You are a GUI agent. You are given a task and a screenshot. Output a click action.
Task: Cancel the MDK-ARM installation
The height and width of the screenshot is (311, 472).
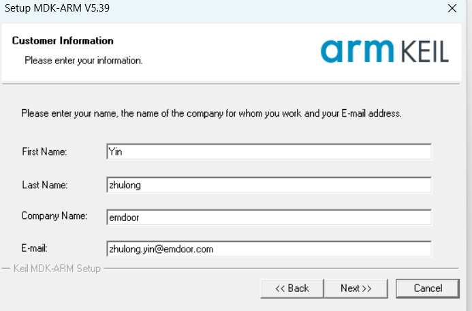tap(428, 288)
